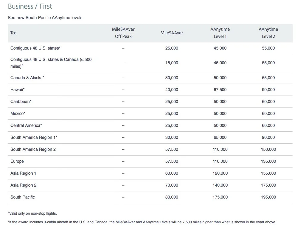Select the Asia Region 1 row label

click(23, 173)
